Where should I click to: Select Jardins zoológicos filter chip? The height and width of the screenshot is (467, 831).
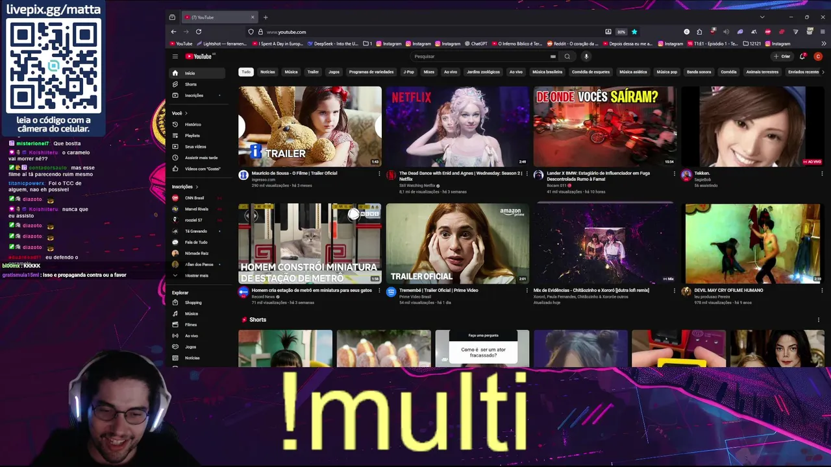point(483,72)
